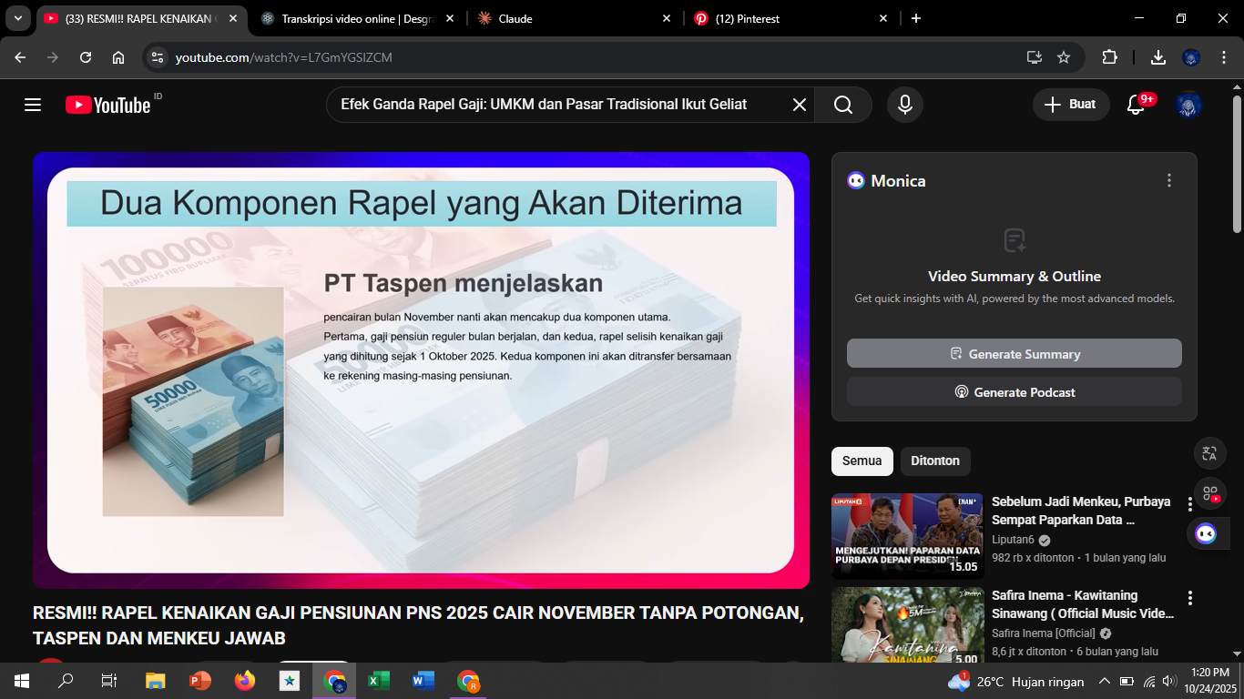1244x699 pixels.
Task: Switch to the Transkripsi video online tab
Action: (x=356, y=18)
